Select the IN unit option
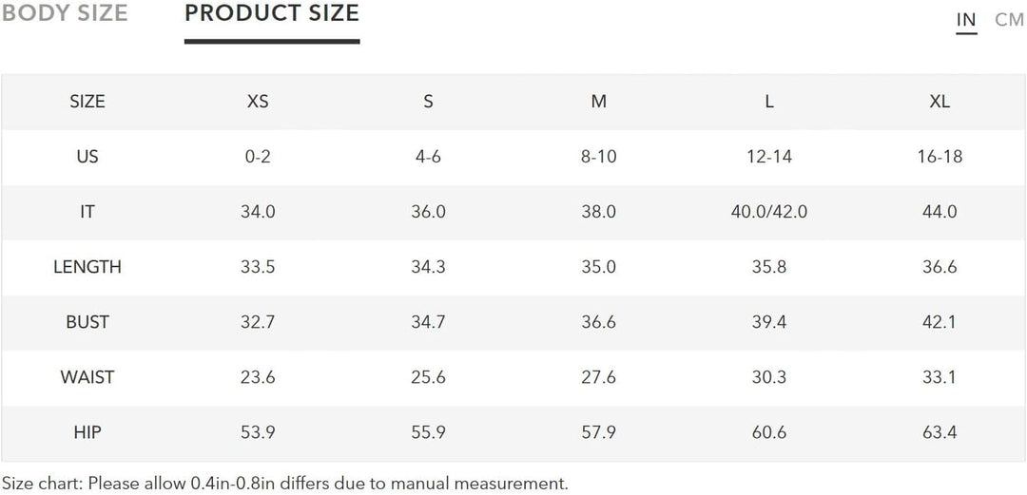1027x495 pixels. click(x=966, y=20)
